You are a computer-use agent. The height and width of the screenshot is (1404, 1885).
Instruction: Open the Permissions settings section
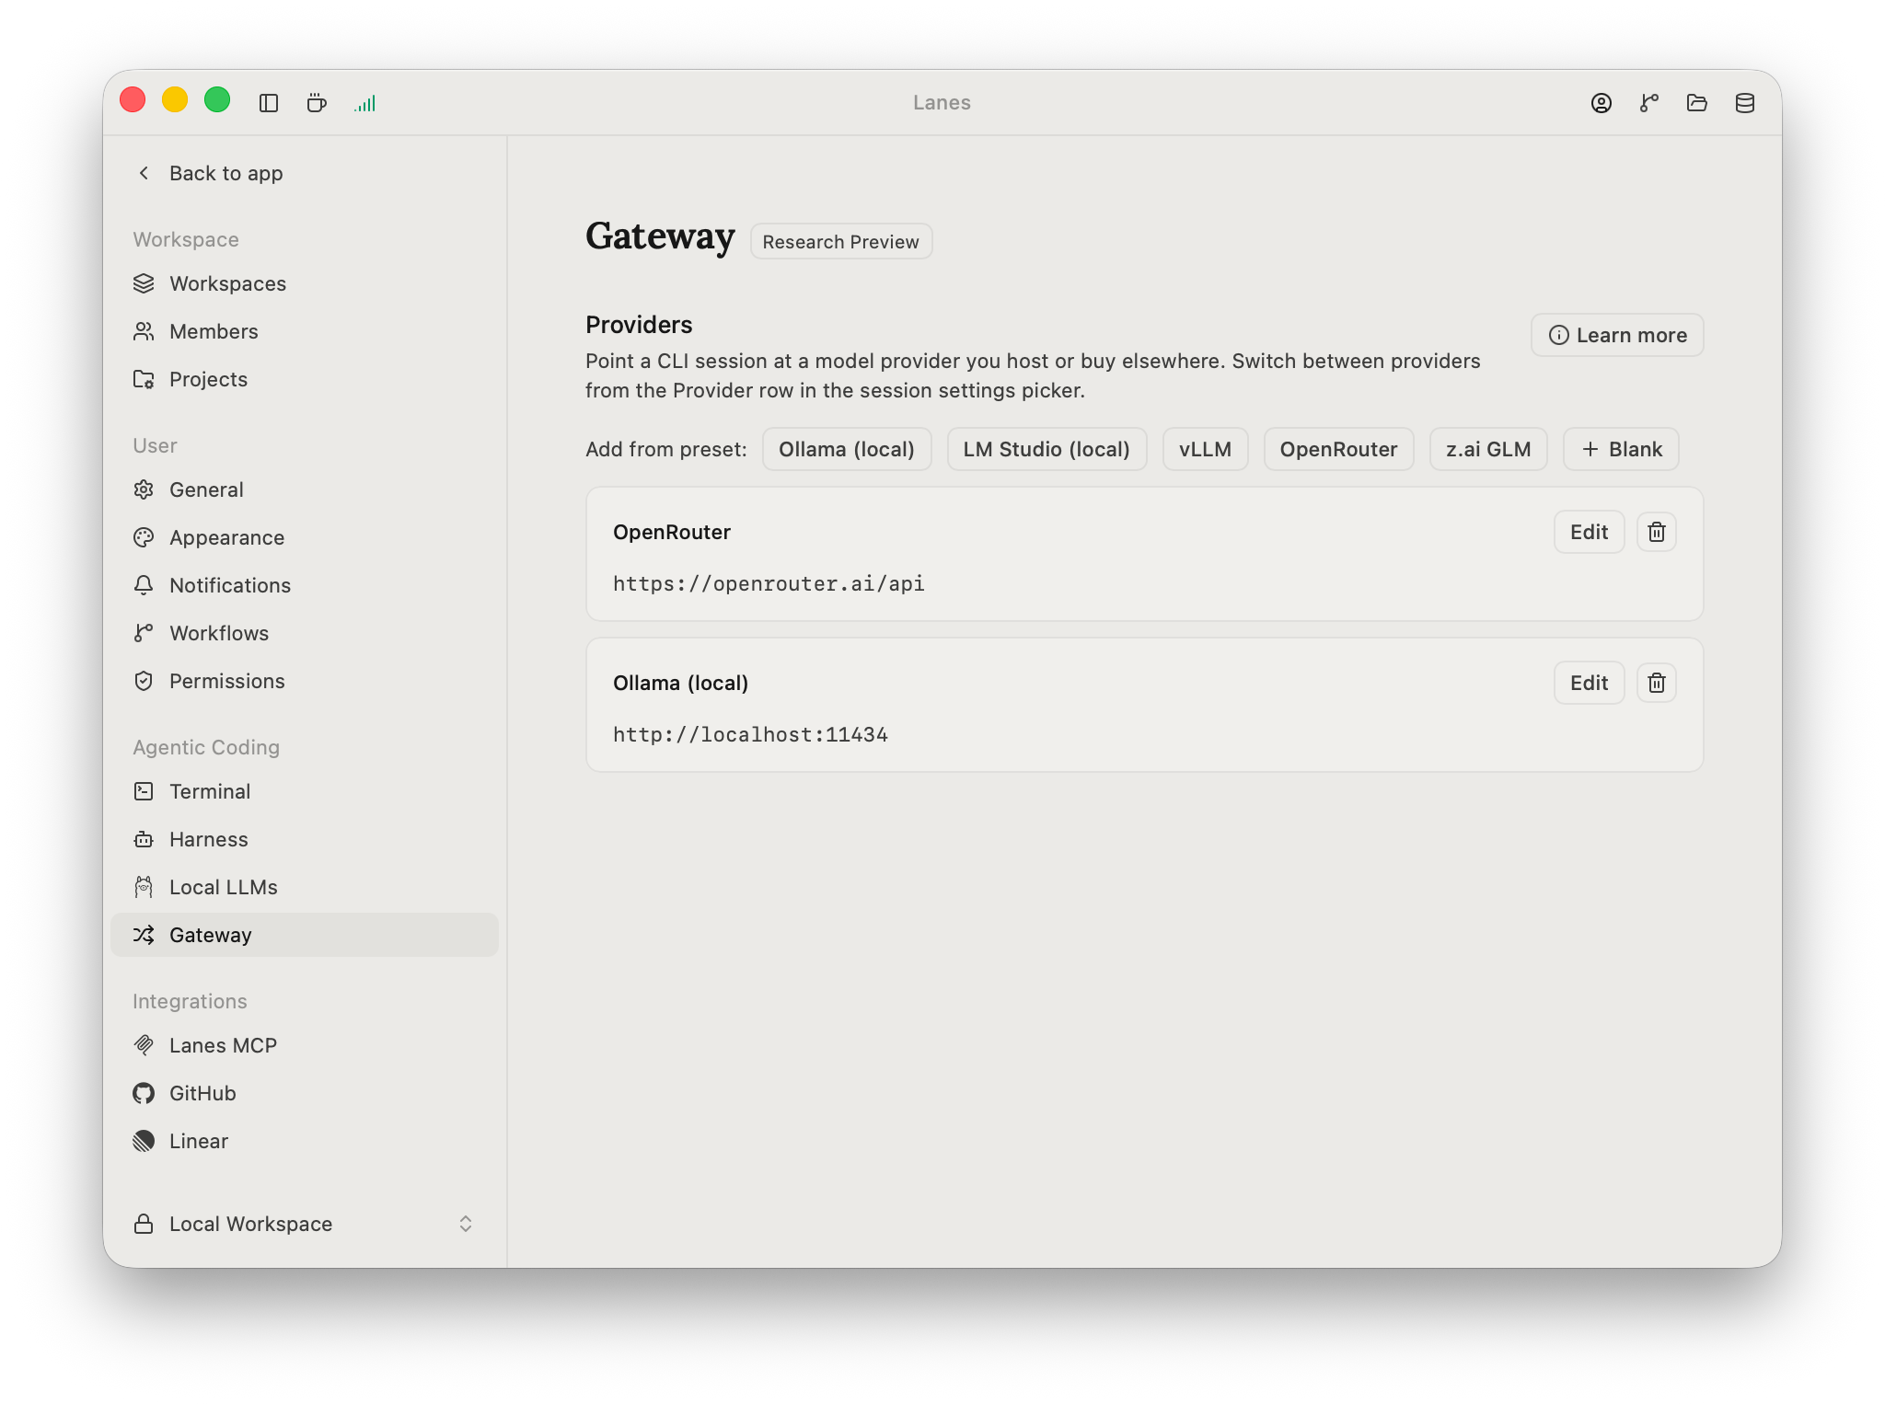click(x=305, y=681)
